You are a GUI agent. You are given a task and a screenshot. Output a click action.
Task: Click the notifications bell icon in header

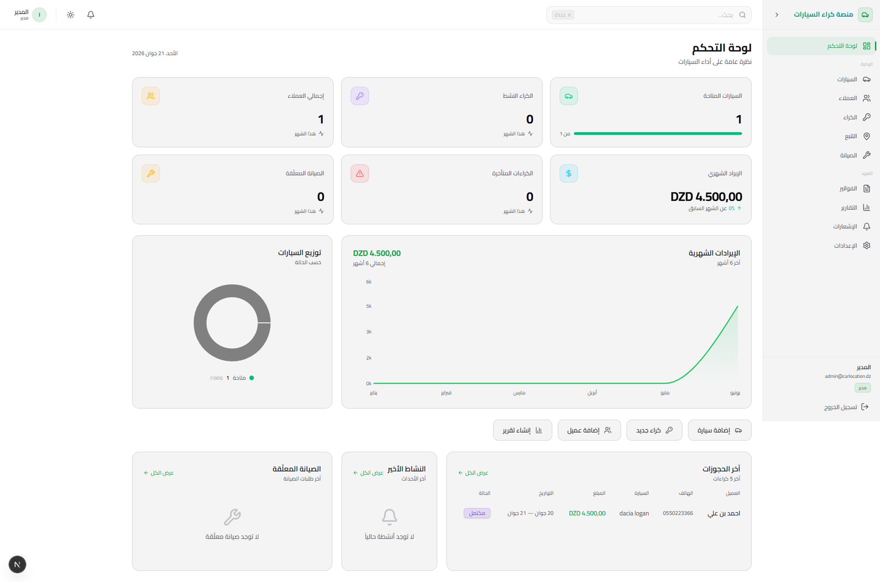[x=91, y=15]
